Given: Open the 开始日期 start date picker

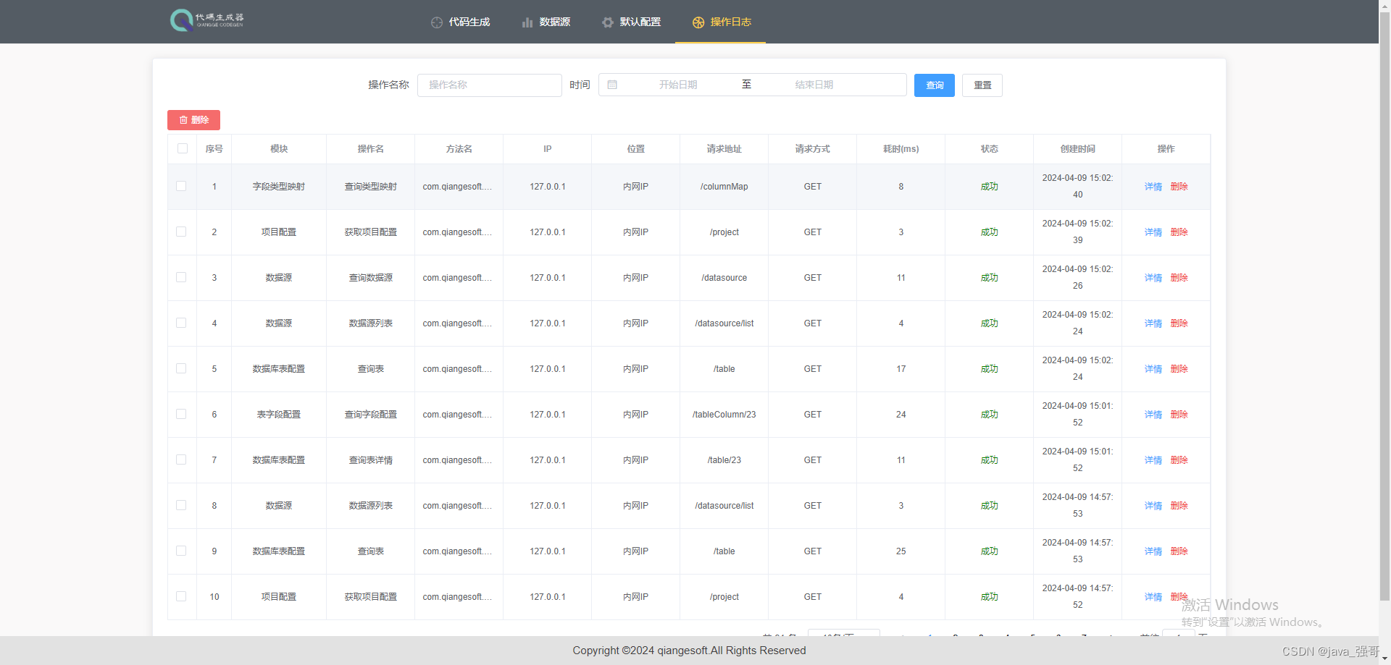Looking at the screenshot, I should [678, 85].
